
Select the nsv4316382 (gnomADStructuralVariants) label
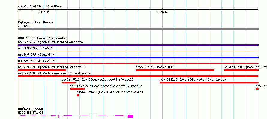tap(51, 42)
